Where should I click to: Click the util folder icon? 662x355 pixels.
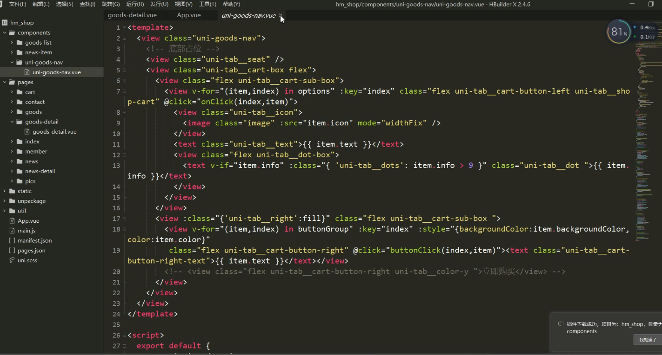[12, 211]
